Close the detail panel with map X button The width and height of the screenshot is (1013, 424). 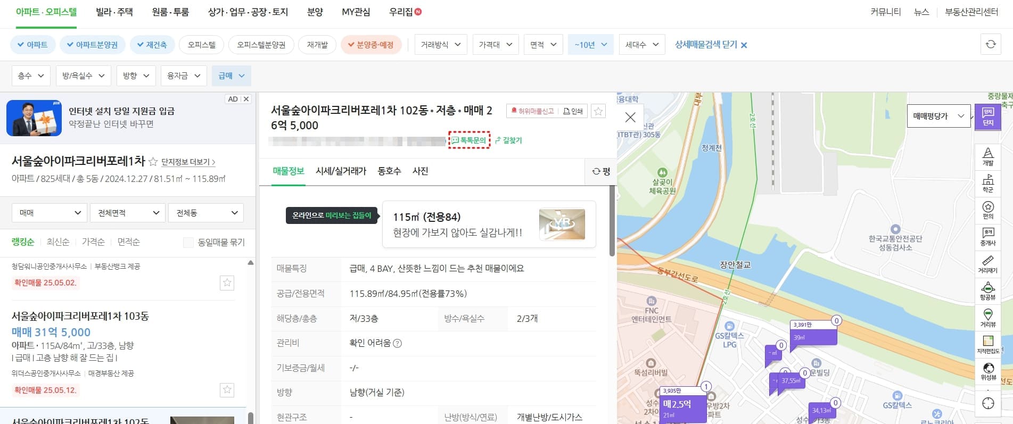630,117
